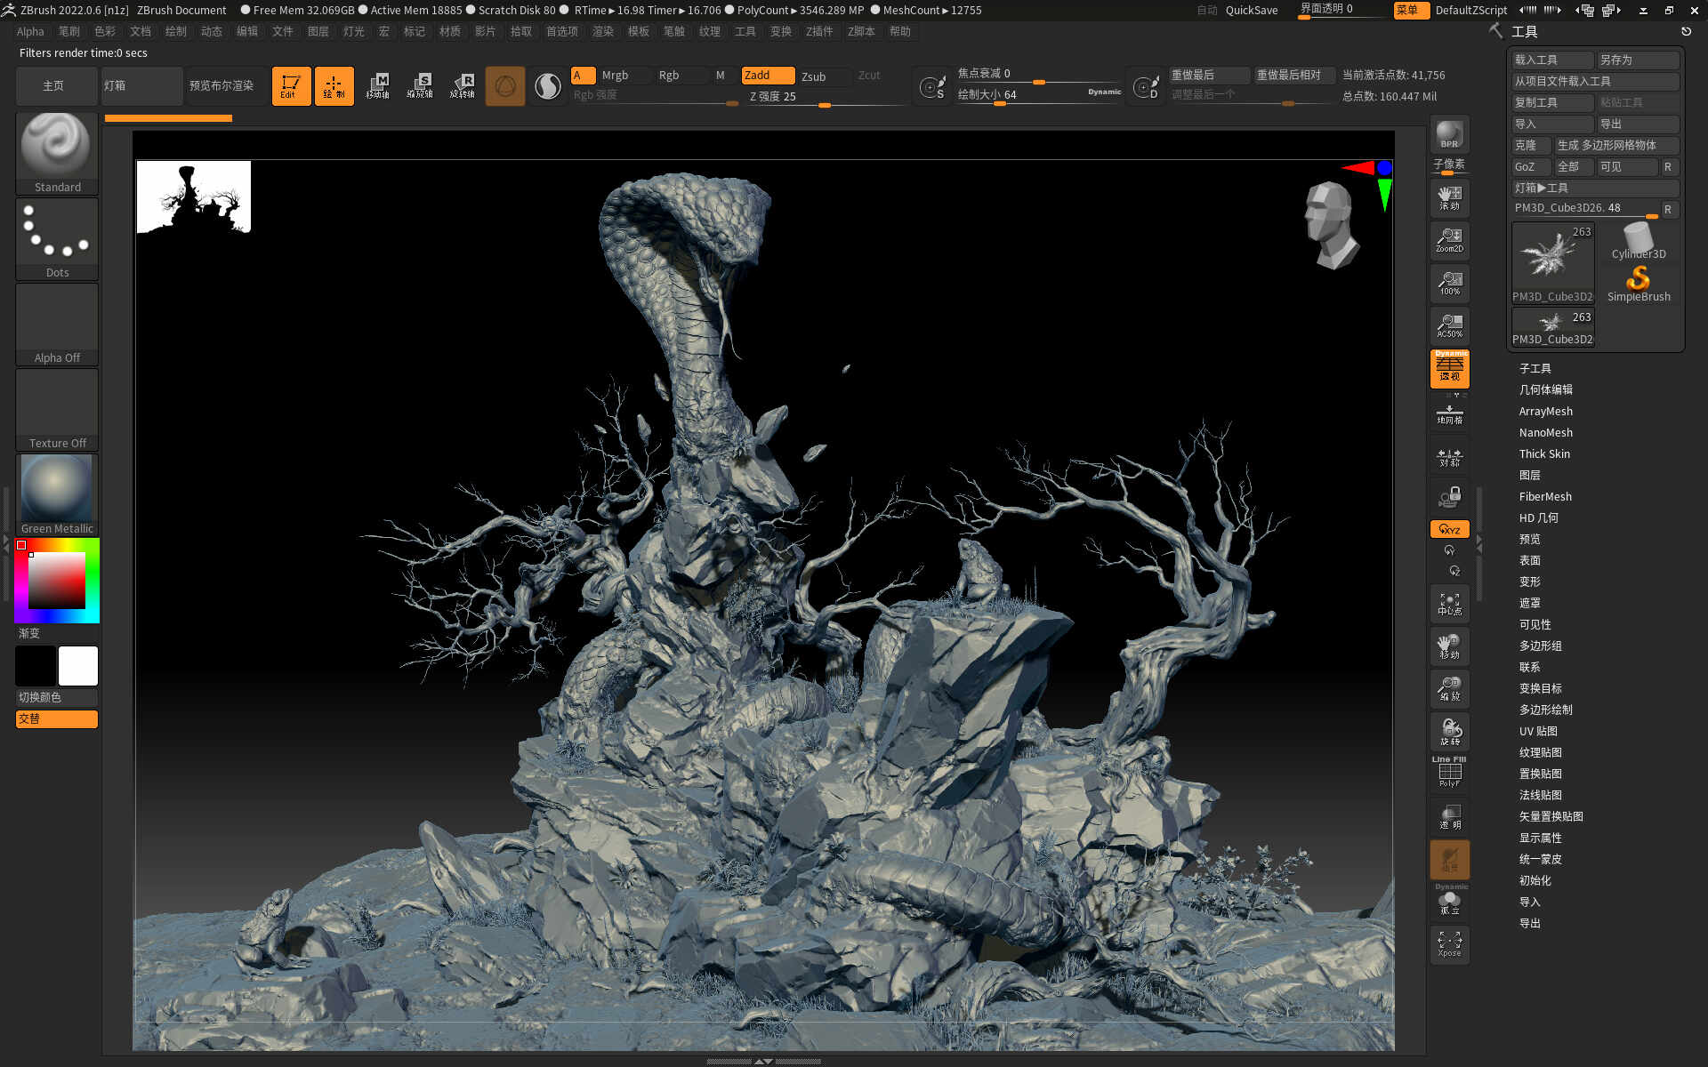The image size is (1708, 1067).
Task: Expand the 子工具 (SubTool) palette section
Action: [1535, 368]
